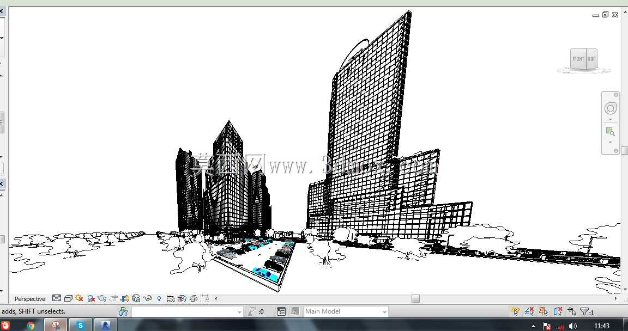
Task: Click Zoom Region tool in navigation bar
Action: click(611, 132)
